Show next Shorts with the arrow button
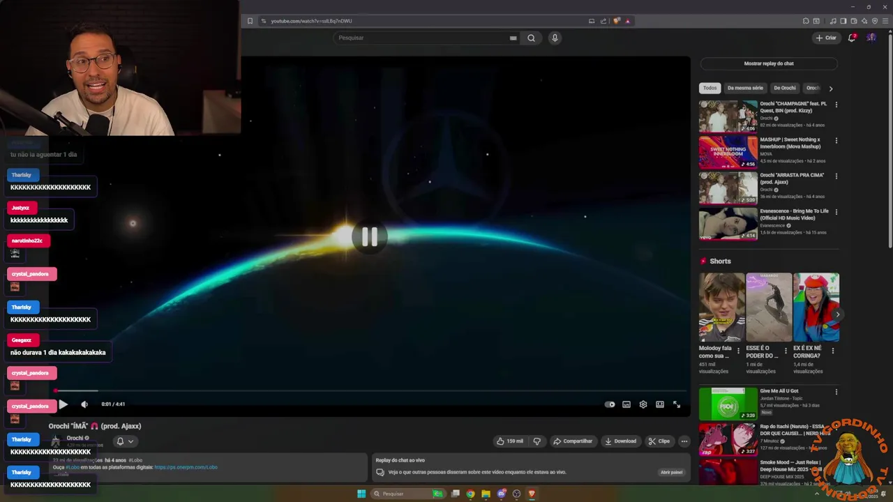The width and height of the screenshot is (893, 502). point(837,314)
